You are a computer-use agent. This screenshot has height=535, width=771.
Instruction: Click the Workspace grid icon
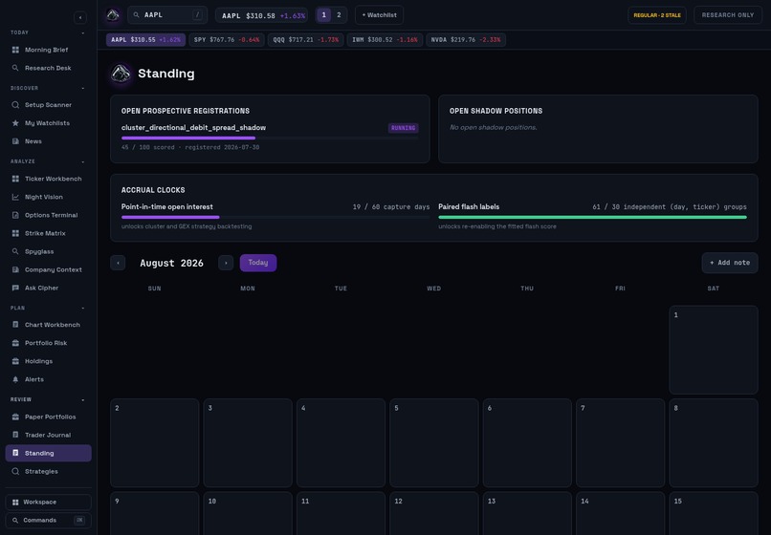pos(15,503)
